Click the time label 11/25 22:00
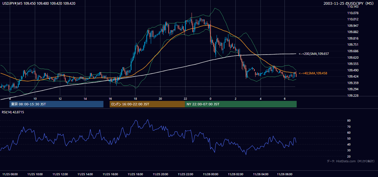 click(185, 174)
